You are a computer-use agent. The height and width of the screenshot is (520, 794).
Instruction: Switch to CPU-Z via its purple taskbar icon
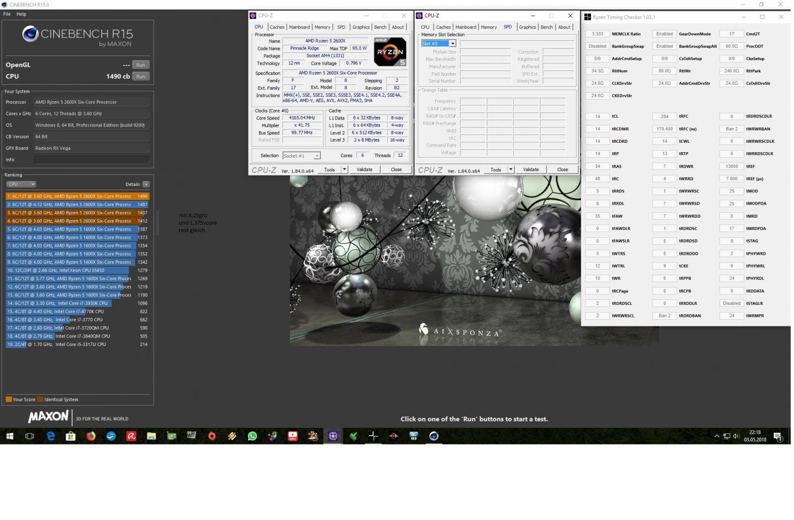pyautogui.click(x=333, y=436)
